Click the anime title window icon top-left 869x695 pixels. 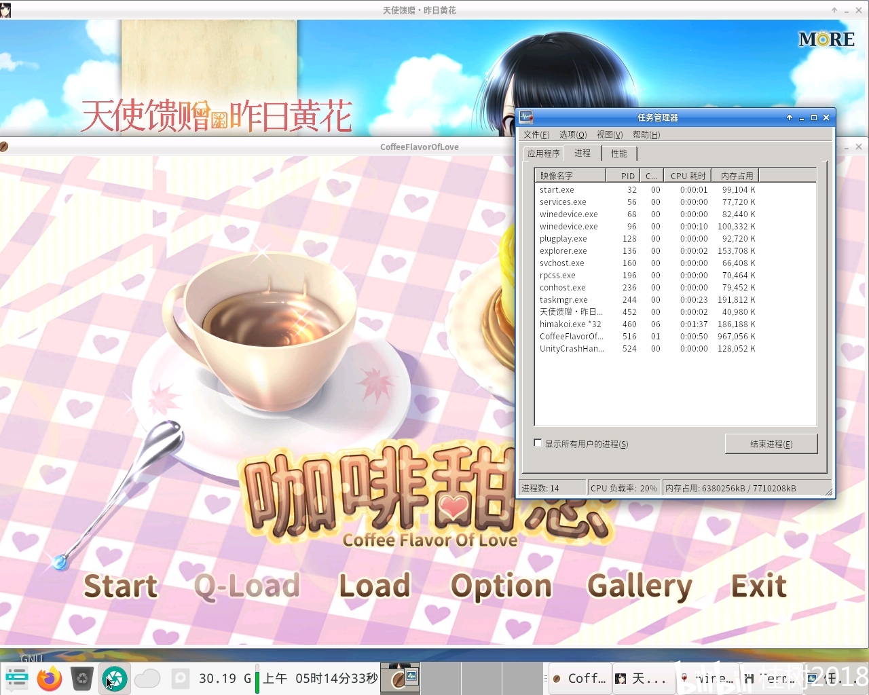(5, 10)
